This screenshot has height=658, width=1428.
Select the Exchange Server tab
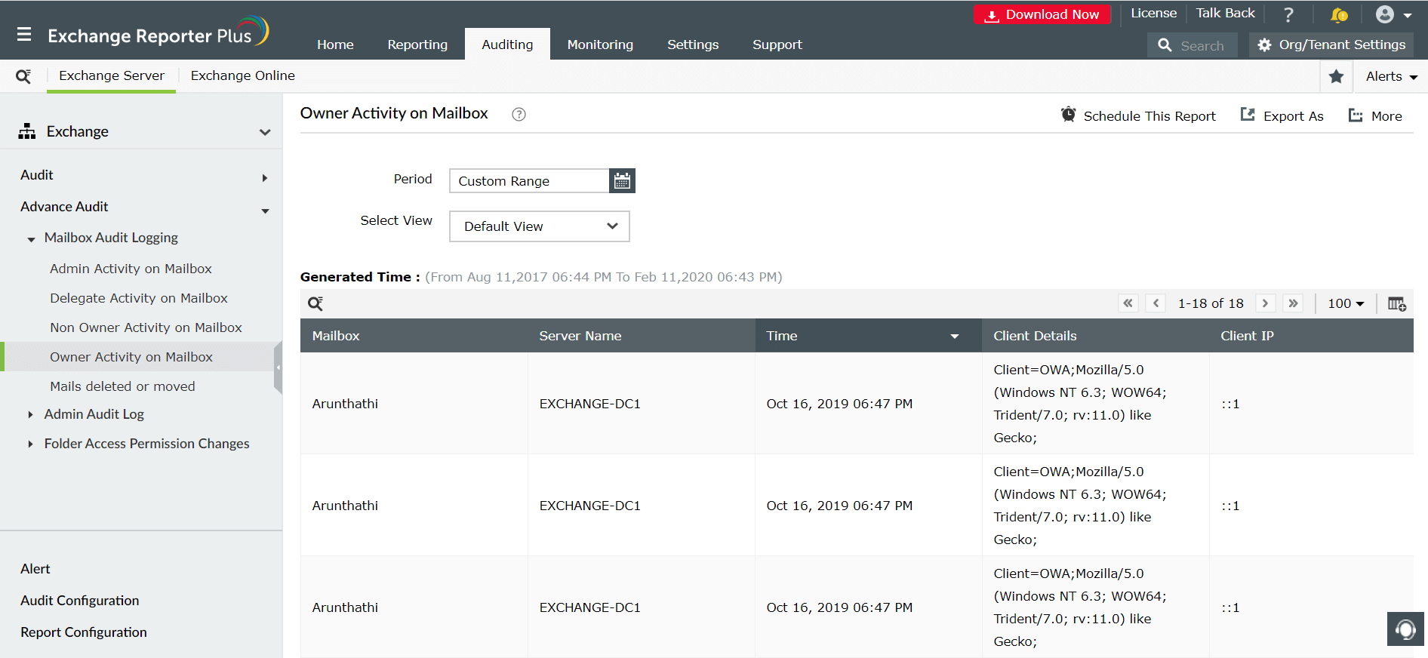click(112, 75)
